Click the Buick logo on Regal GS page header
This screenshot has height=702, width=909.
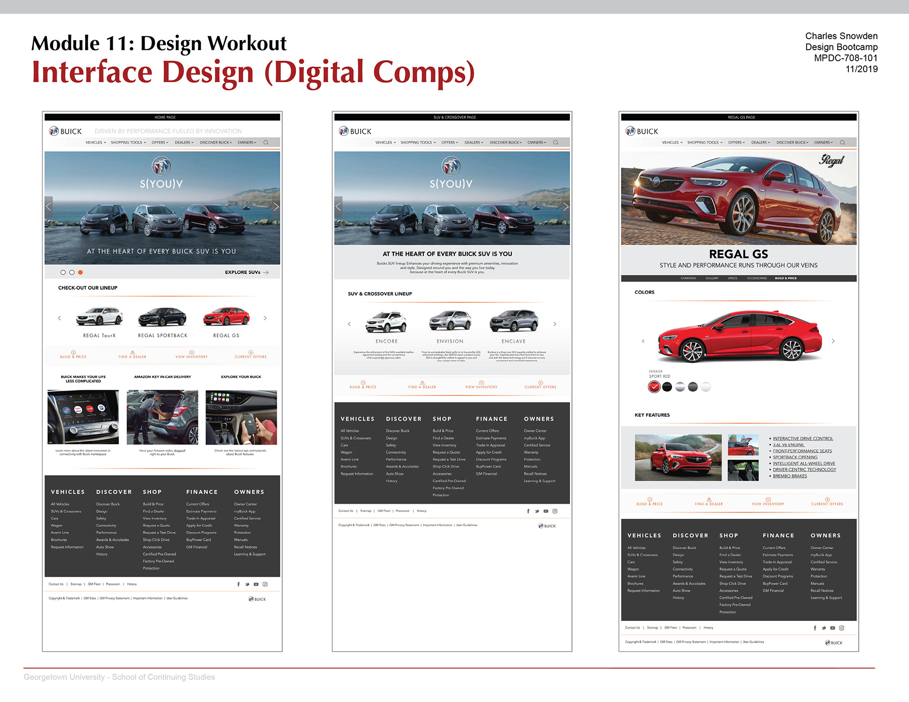click(642, 131)
